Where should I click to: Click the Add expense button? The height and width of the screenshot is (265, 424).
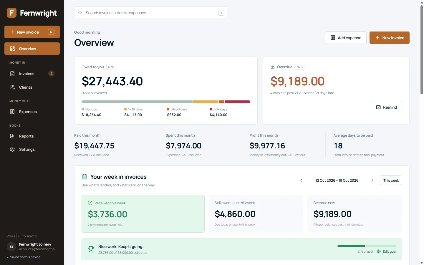tap(346, 38)
